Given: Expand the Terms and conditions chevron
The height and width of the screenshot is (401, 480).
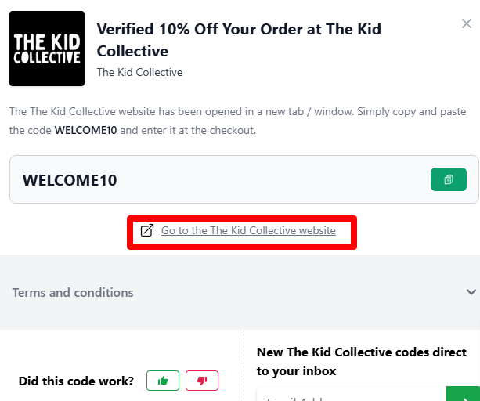Looking at the screenshot, I should 471,292.
